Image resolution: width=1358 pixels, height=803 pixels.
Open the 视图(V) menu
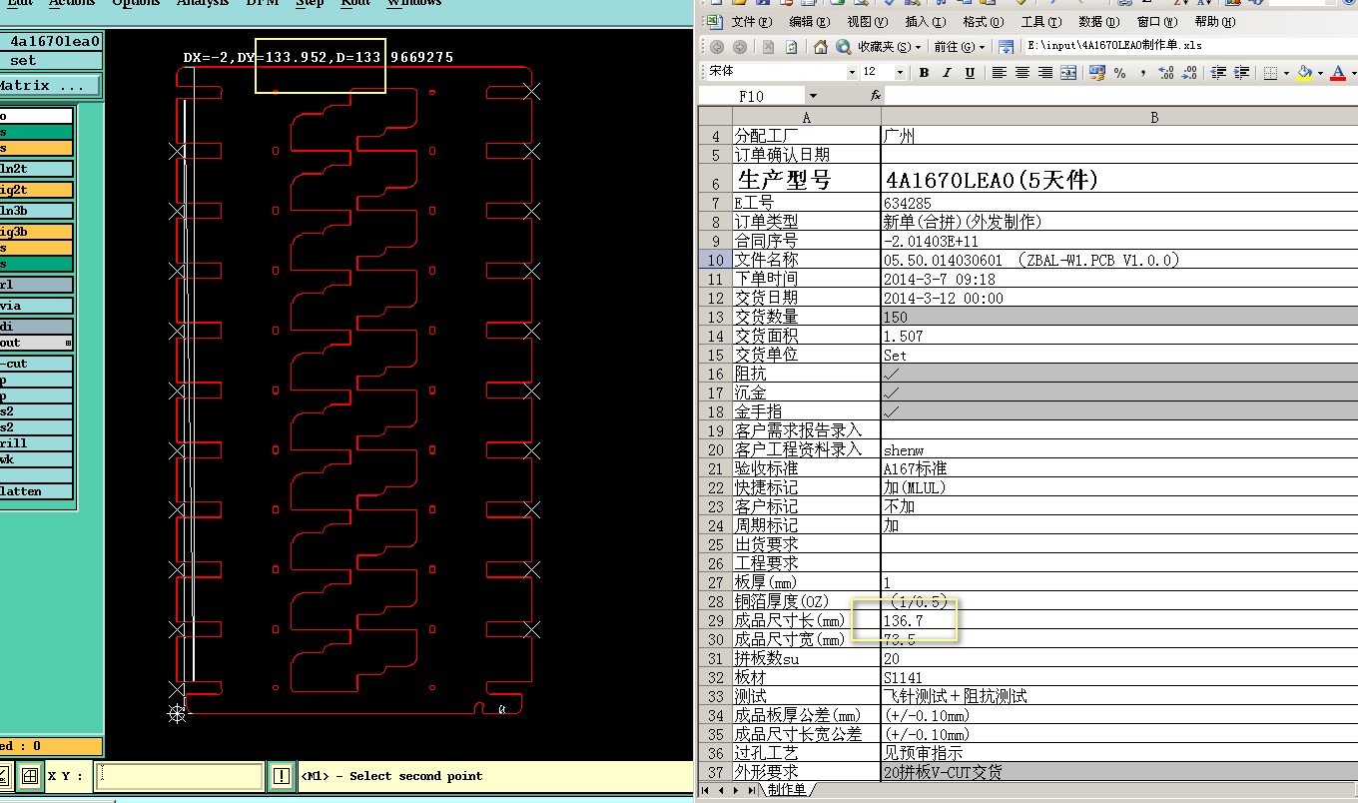(x=867, y=22)
